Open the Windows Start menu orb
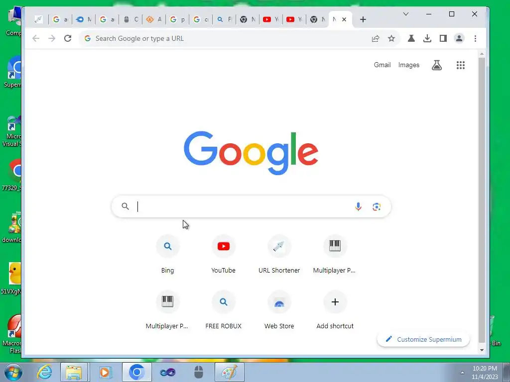This screenshot has width=510, height=382. coord(13,372)
